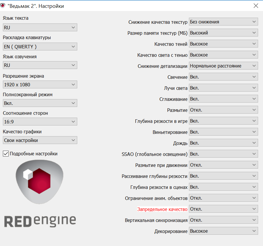This screenshot has width=263, height=246.
Task: Expand the Рассеивание глубины резкости dropdown
Action: [223, 176]
